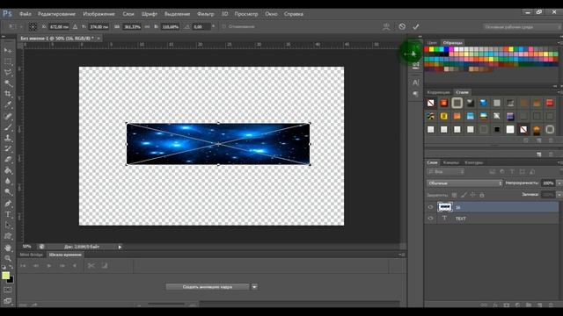Open the foreground color picker
Viewport: 563px width, 316px height.
click(5, 276)
